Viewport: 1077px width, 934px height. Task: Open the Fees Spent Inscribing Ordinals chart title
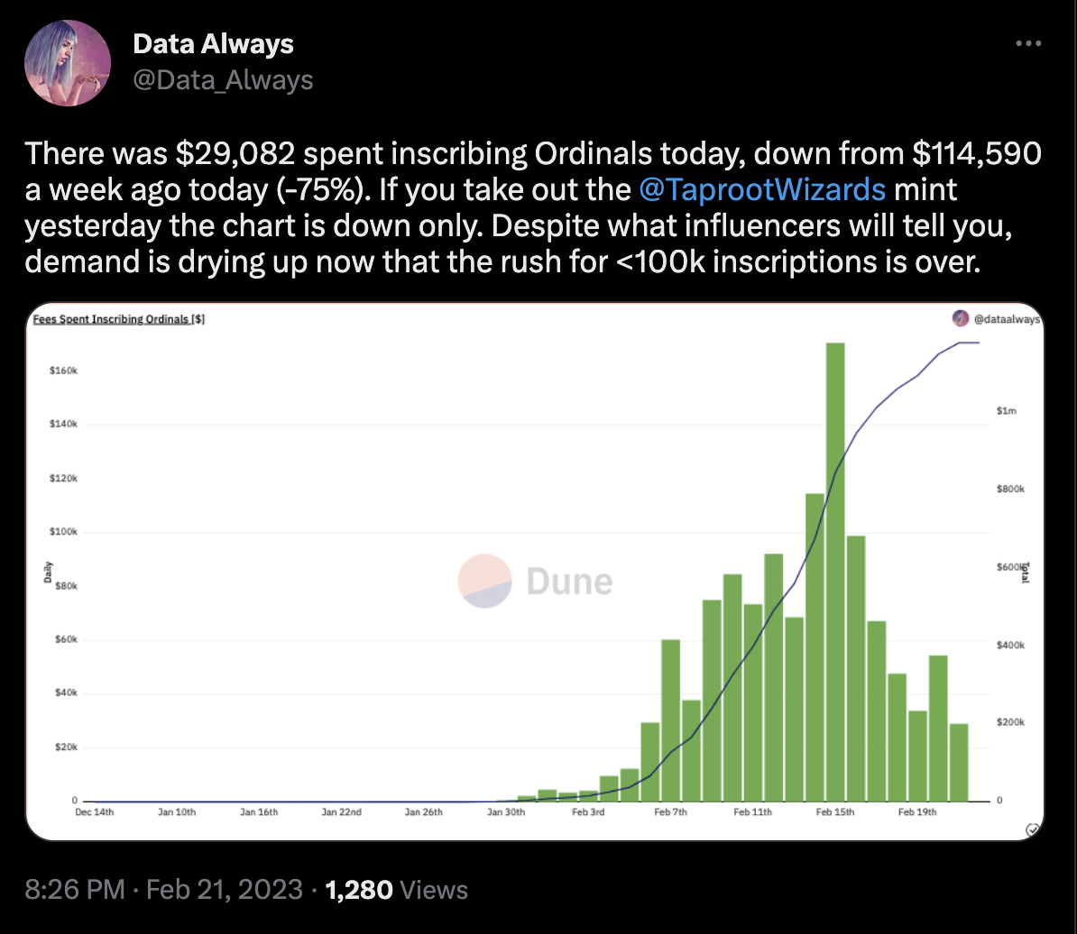coord(117,319)
